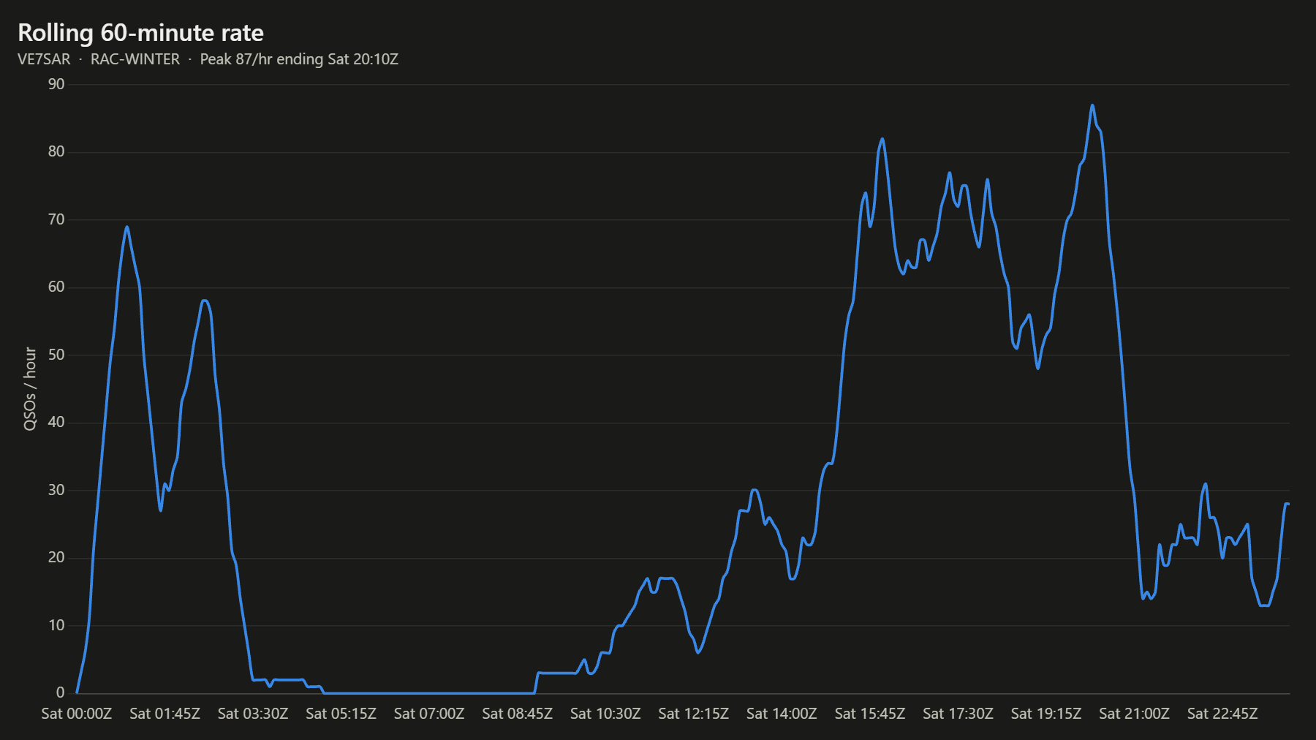1316x740 pixels.
Task: Click the x-axis label 'Sat 01:45Z'
Action: click(x=164, y=714)
